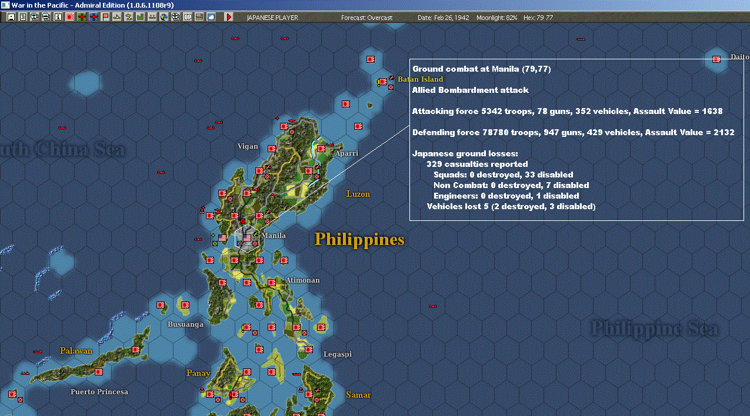Click the Samar island label
The height and width of the screenshot is (416, 750).
358,395
